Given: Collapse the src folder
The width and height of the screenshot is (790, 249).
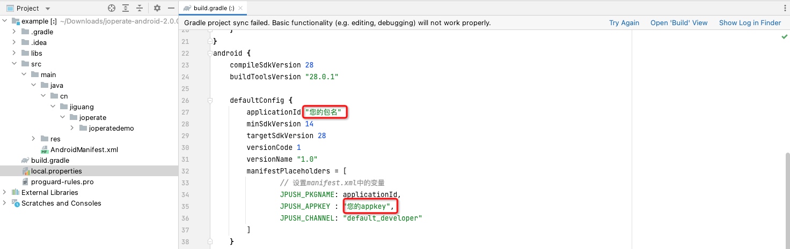Looking at the screenshot, I should click(14, 64).
